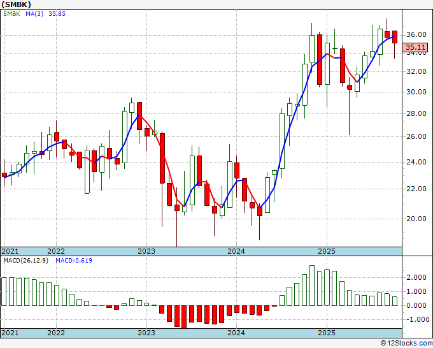Screen dimensions: 433x348
Task: Open the 12Stocks.com copyright link
Action: [406, 343]
